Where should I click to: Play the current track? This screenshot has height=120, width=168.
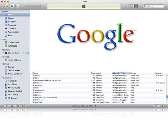[x=12, y=6]
